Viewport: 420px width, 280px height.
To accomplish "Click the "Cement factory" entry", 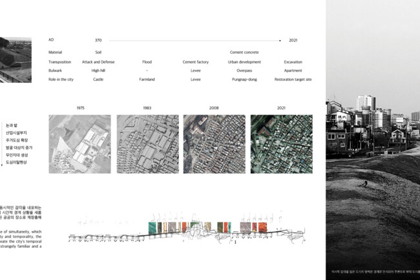I will tap(195, 62).
